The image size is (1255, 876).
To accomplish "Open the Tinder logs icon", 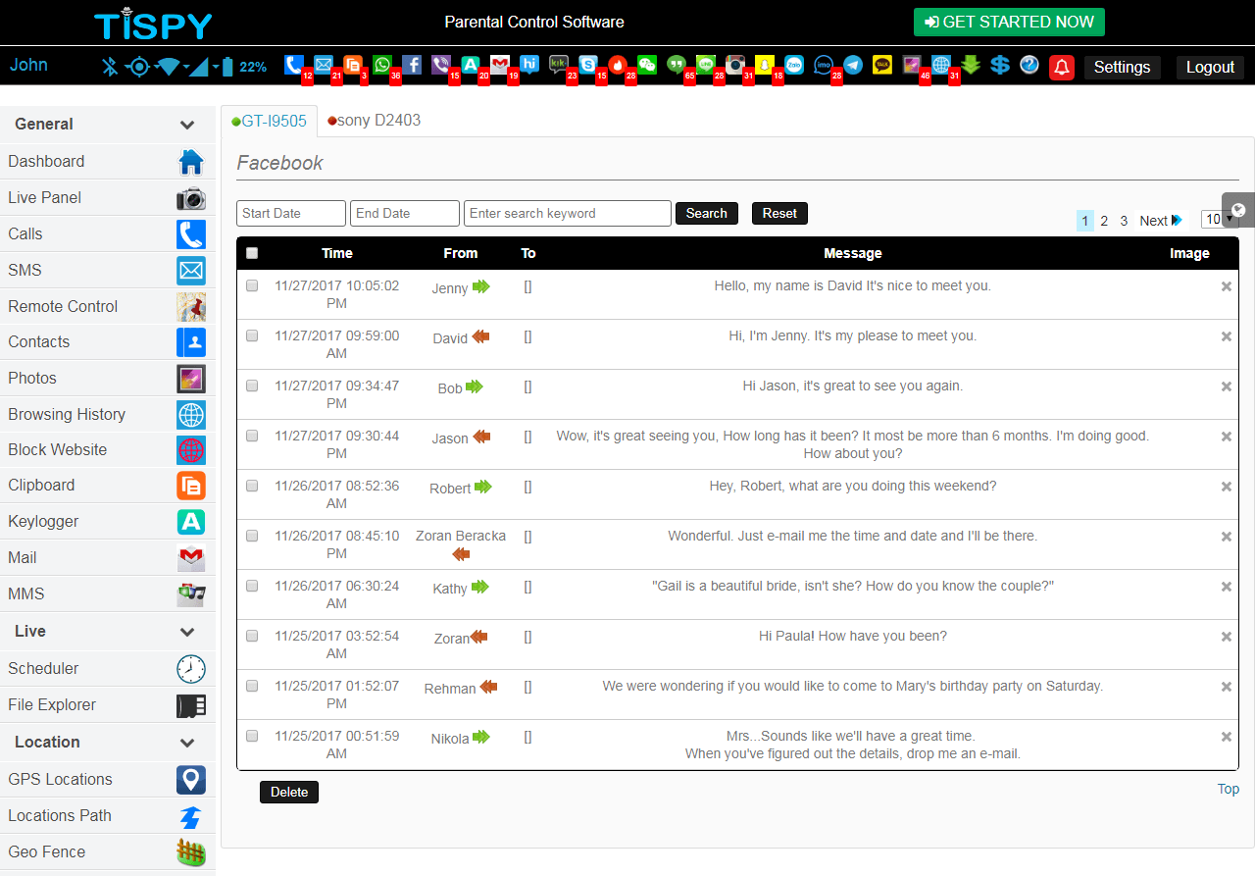I will (x=618, y=65).
